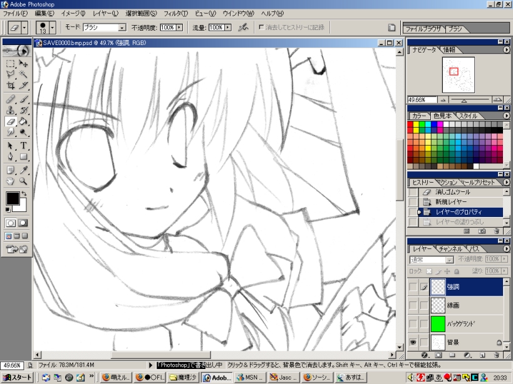Show the 強調 layer visibility
Image resolution: width=513 pixels, height=384 pixels.
coord(413,286)
